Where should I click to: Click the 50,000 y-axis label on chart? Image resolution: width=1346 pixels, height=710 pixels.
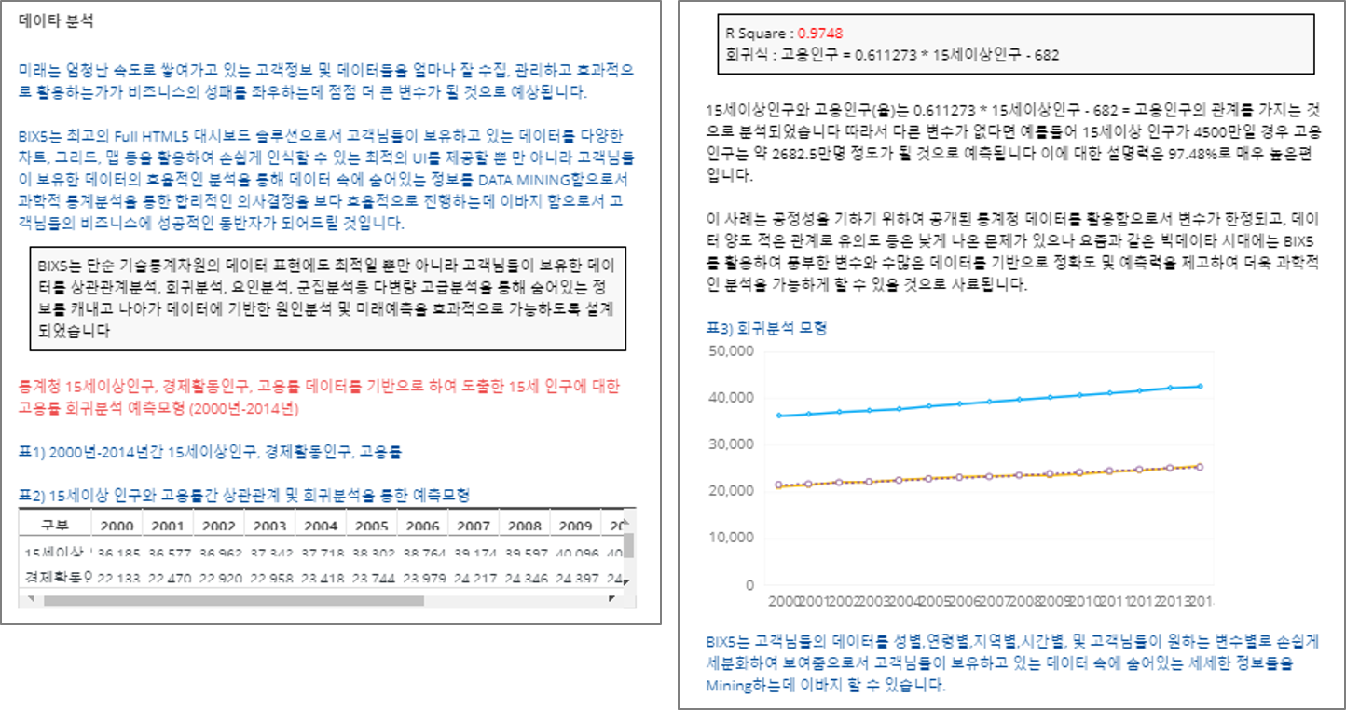pyautogui.click(x=732, y=350)
